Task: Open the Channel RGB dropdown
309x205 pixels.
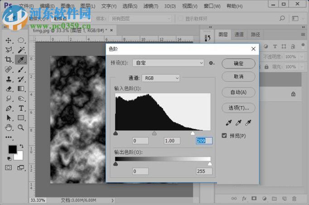Action: [160, 78]
